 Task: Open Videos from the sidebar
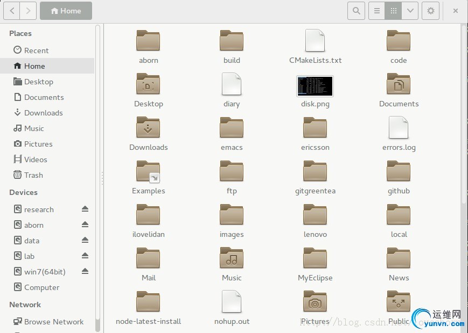(x=47, y=160)
